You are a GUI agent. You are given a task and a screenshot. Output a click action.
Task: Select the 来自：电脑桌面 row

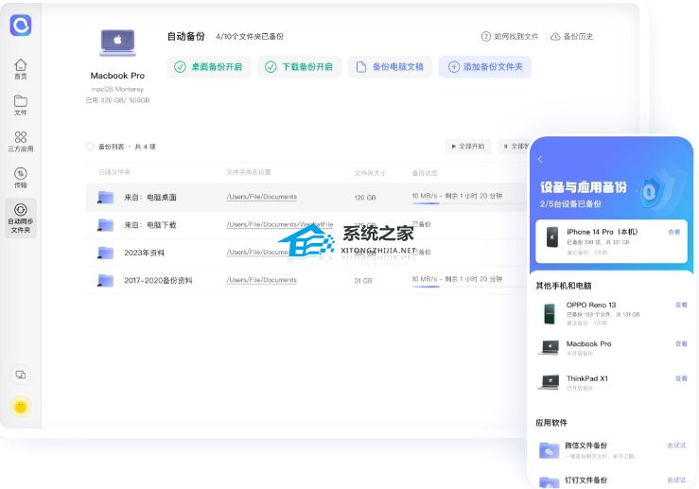click(306, 197)
